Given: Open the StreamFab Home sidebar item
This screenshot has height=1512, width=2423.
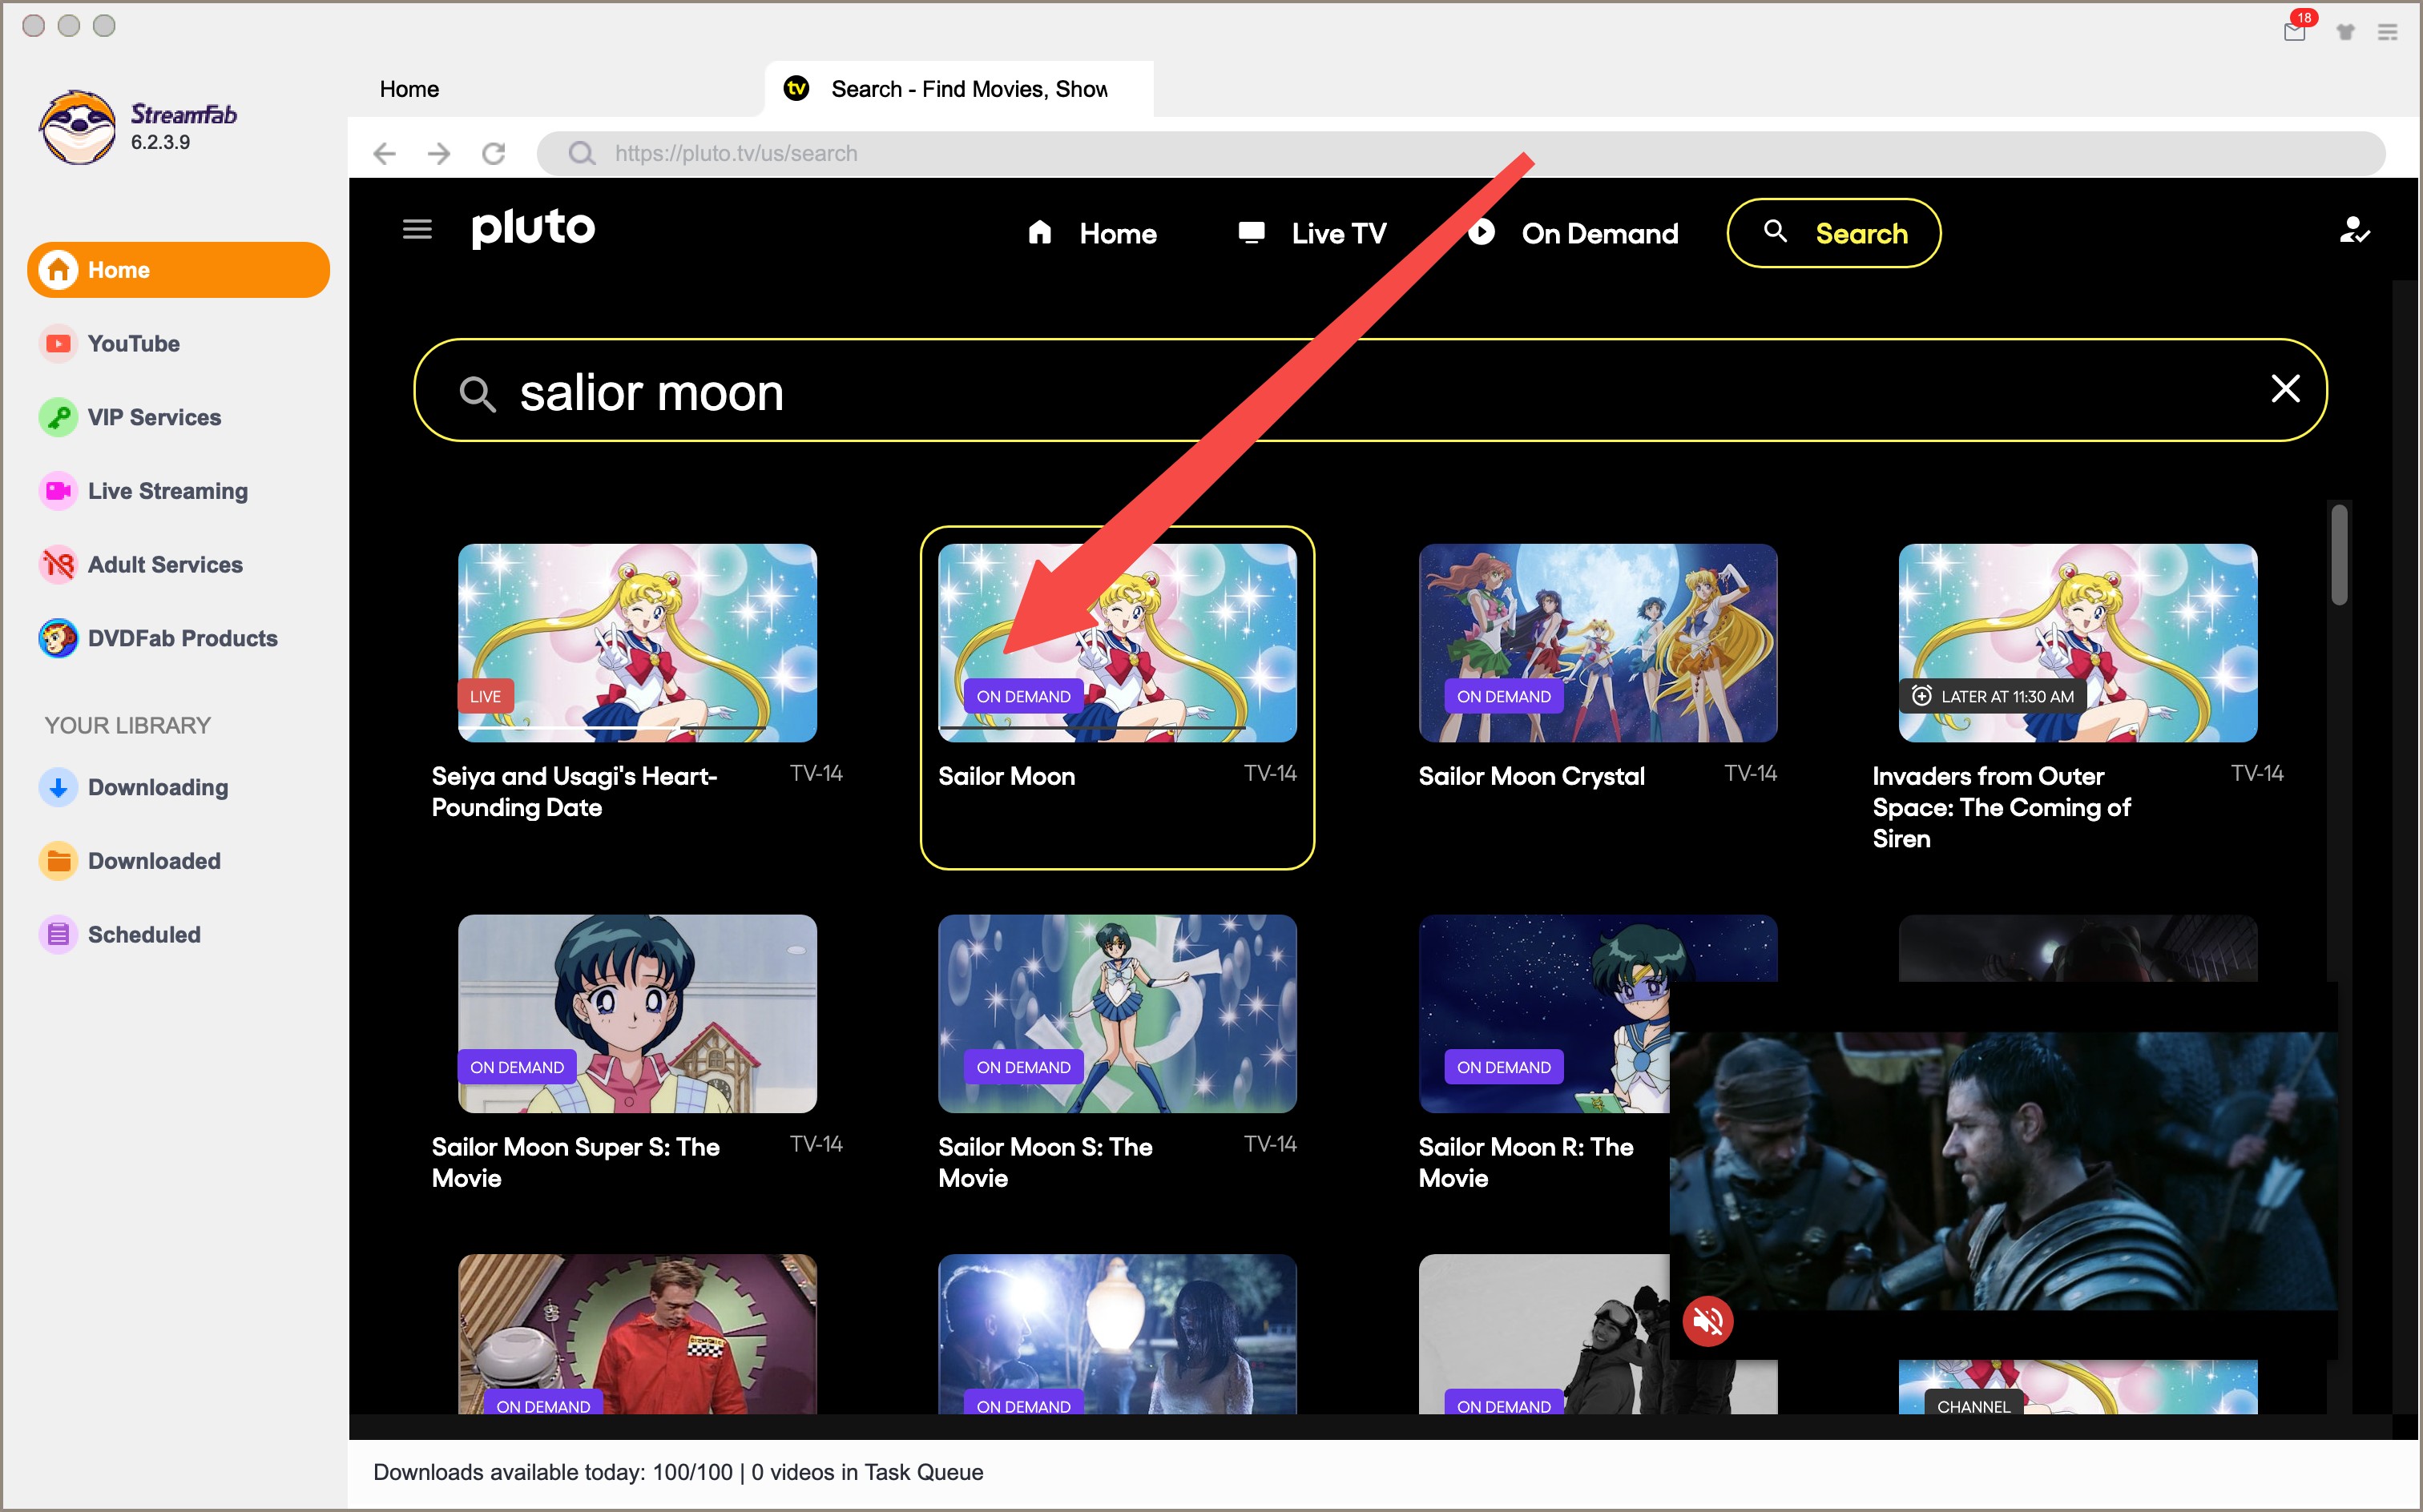Looking at the screenshot, I should [x=178, y=270].
